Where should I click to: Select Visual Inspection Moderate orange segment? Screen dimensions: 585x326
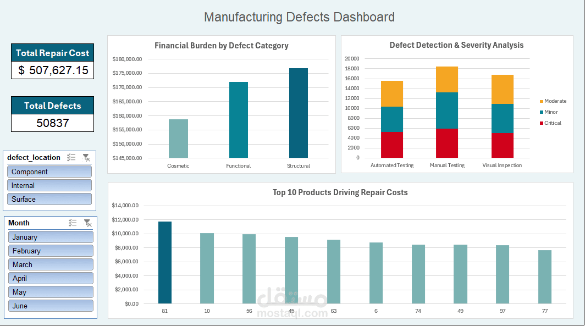502,90
